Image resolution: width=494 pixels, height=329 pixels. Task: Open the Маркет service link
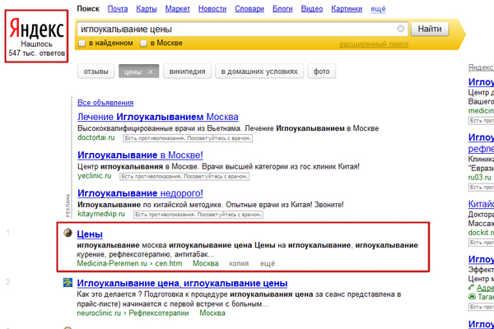point(177,9)
